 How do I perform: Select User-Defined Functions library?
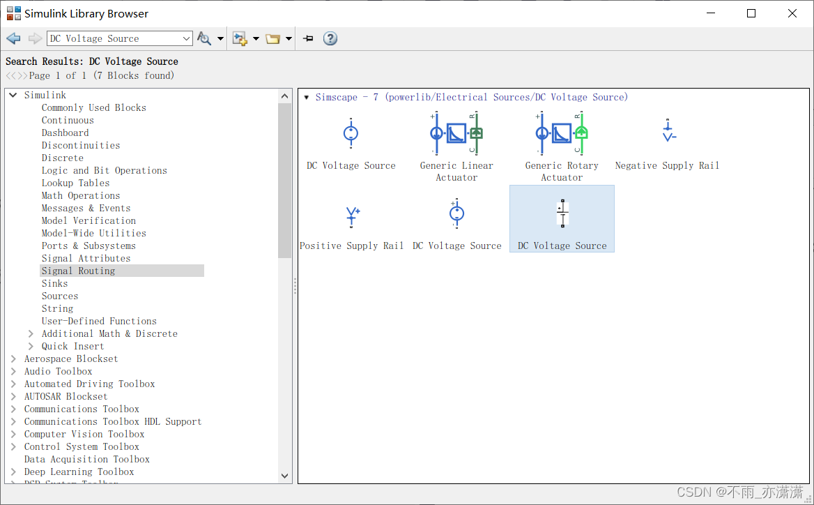(99, 321)
